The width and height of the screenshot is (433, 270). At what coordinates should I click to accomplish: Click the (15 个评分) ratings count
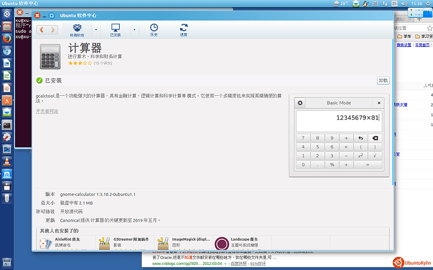[x=103, y=63]
